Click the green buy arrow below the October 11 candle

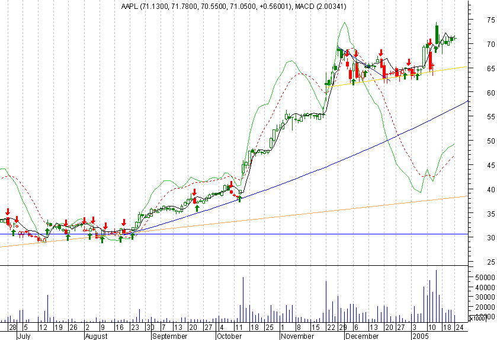(x=240, y=199)
